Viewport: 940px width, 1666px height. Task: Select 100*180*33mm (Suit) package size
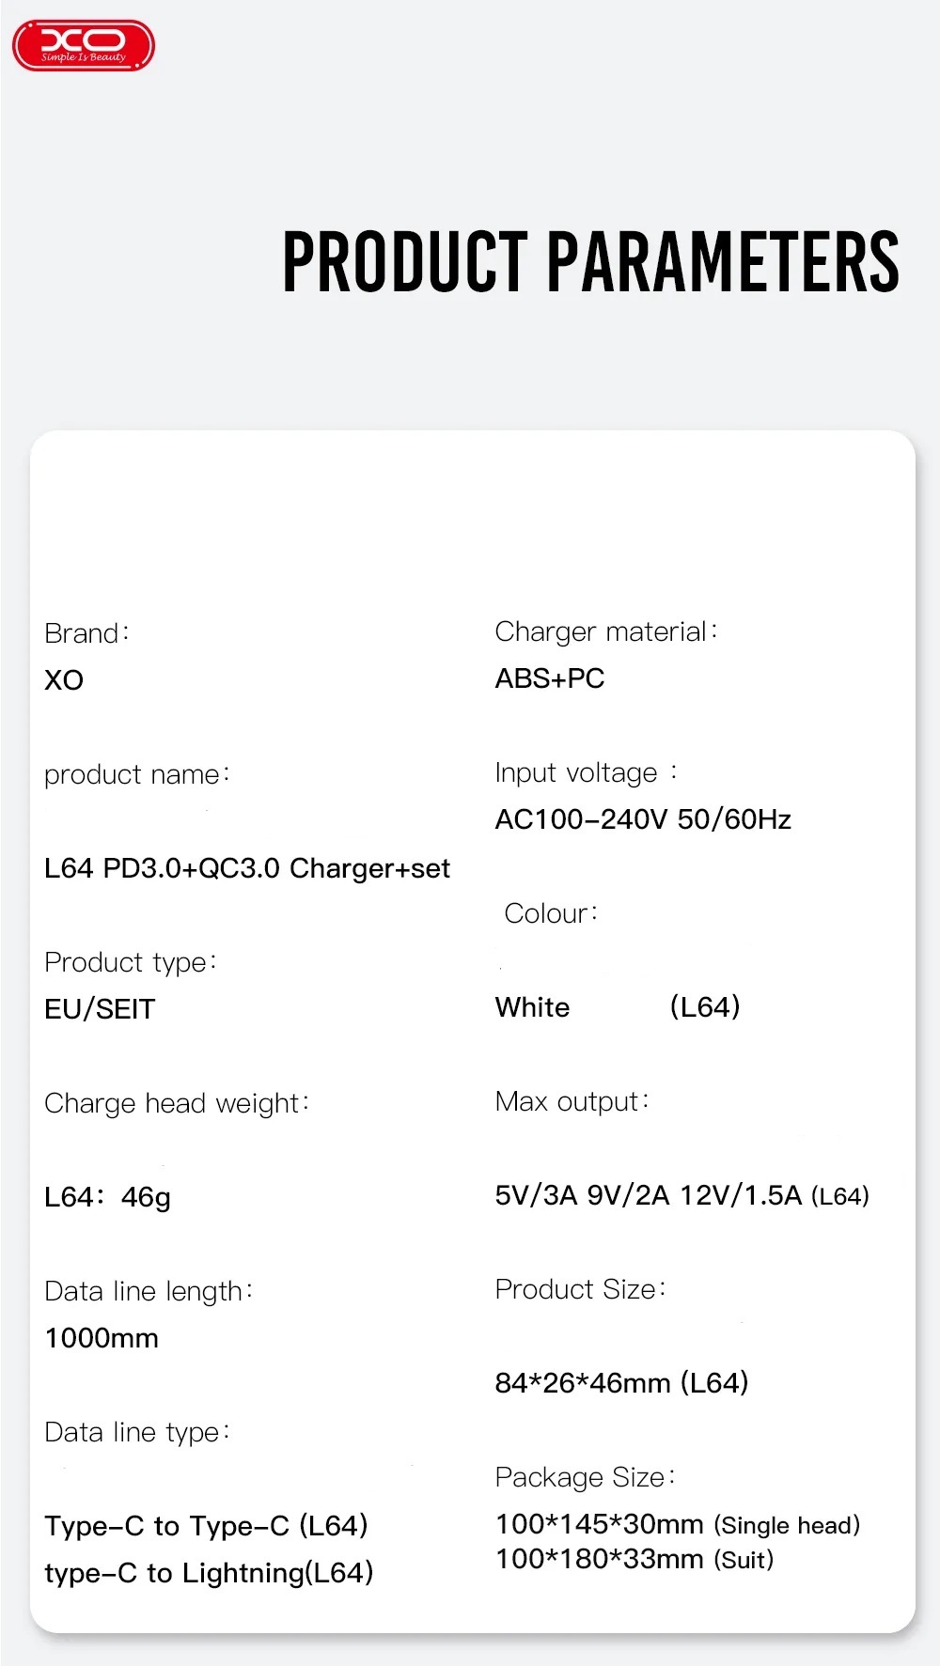tap(634, 1559)
